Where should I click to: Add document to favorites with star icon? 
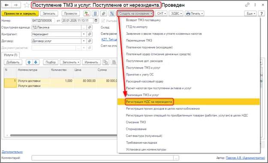[27, 5]
